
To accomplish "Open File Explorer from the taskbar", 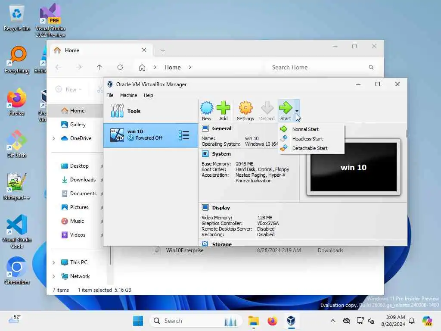I will 253,321.
